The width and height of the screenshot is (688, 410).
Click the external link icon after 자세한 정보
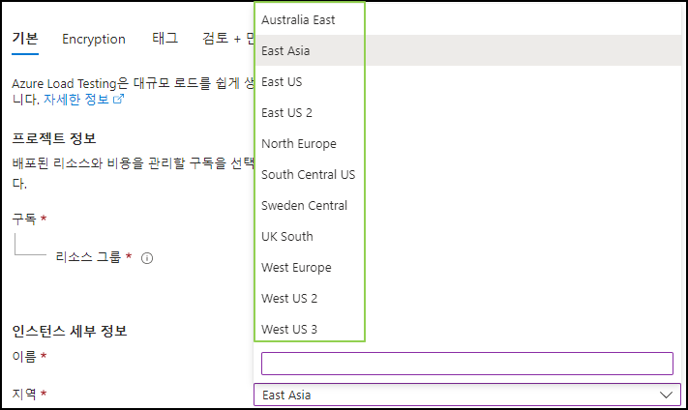coord(118,99)
